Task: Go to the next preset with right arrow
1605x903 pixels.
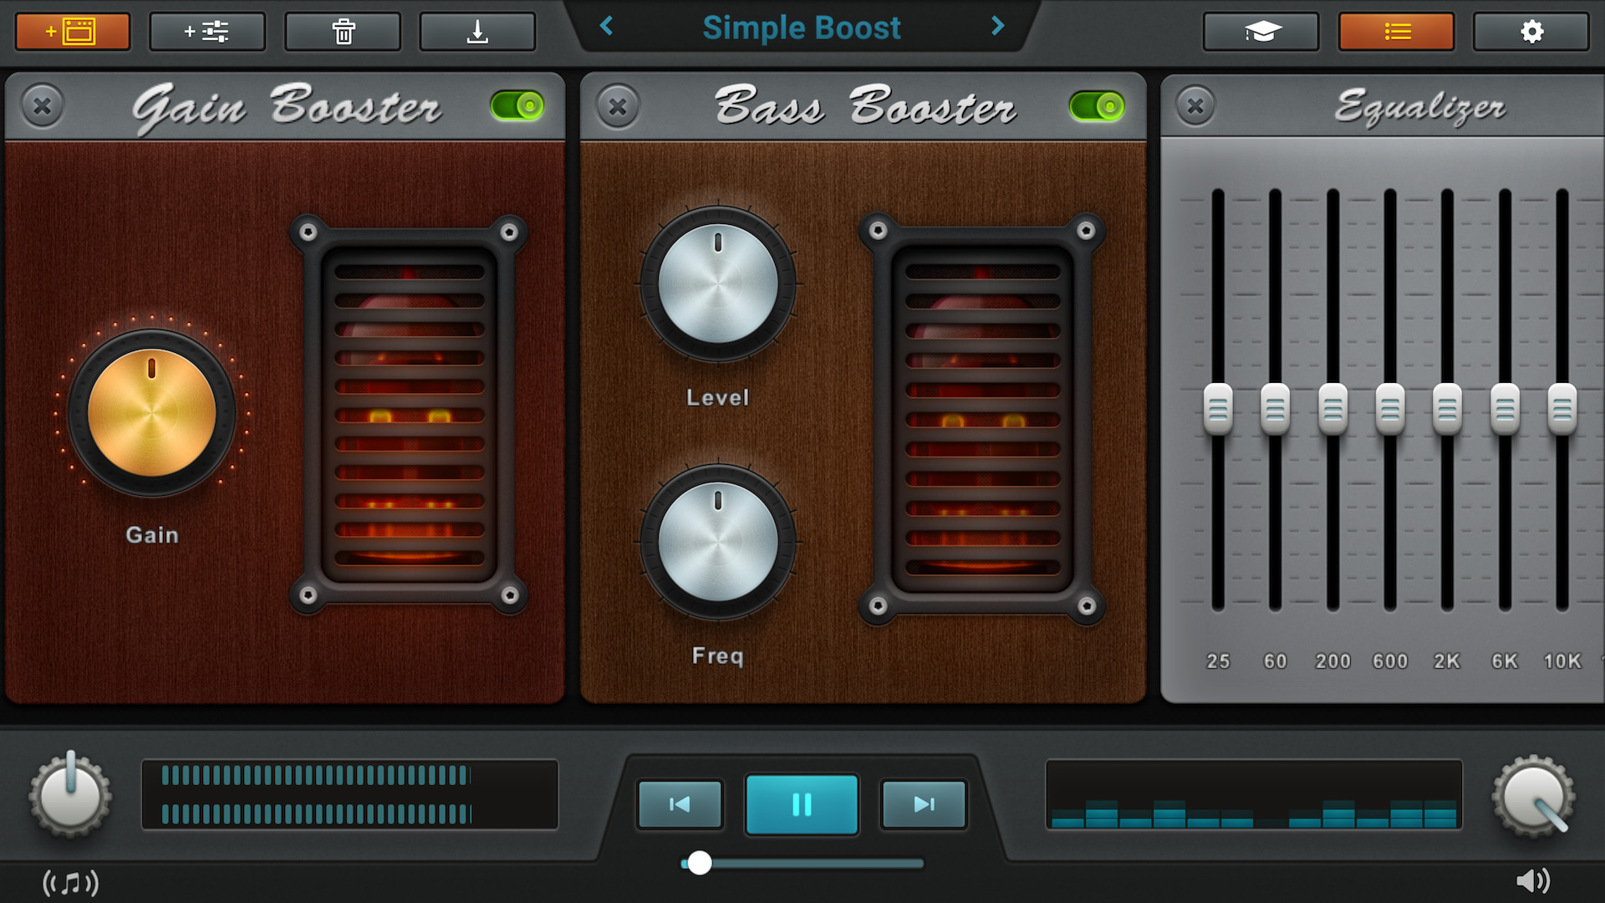Action: pyautogui.click(x=996, y=27)
